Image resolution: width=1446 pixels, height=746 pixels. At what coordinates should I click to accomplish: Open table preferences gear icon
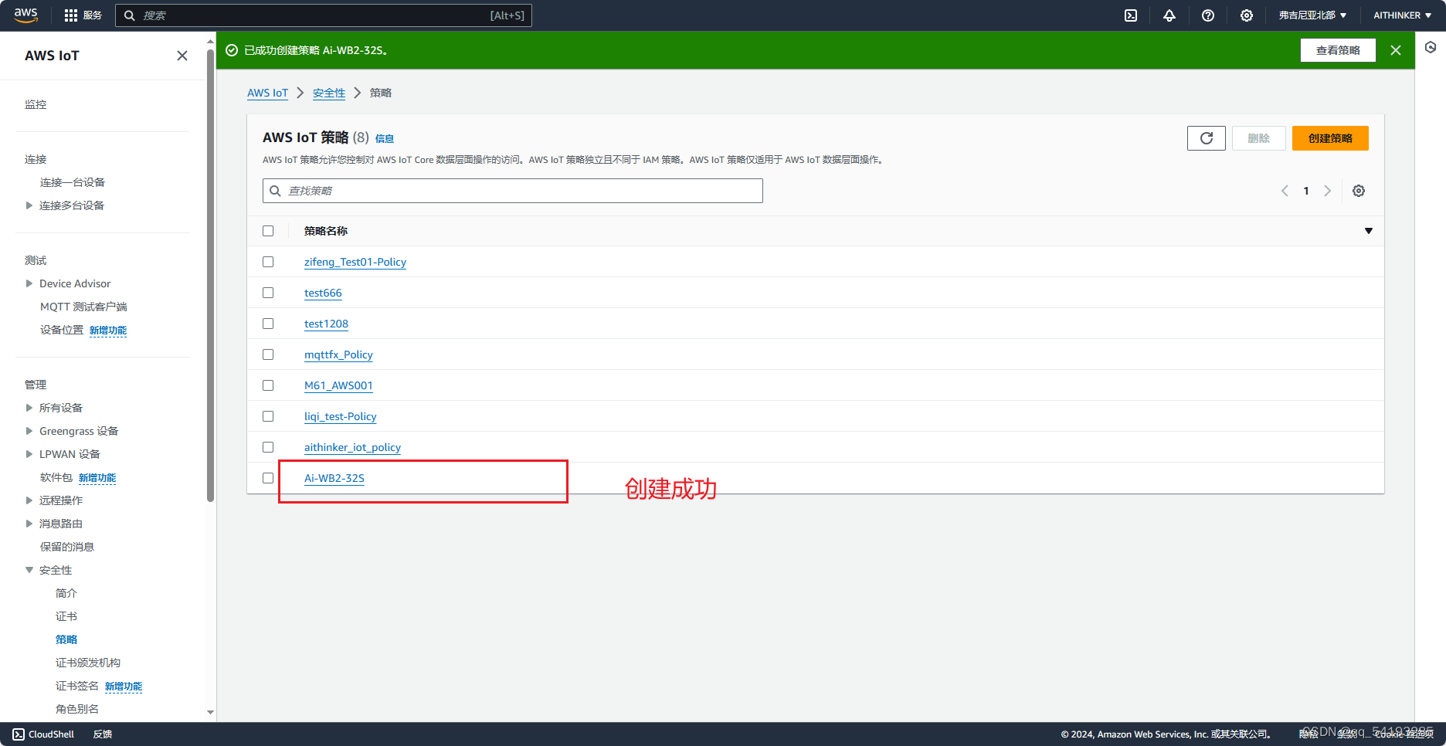(x=1359, y=191)
